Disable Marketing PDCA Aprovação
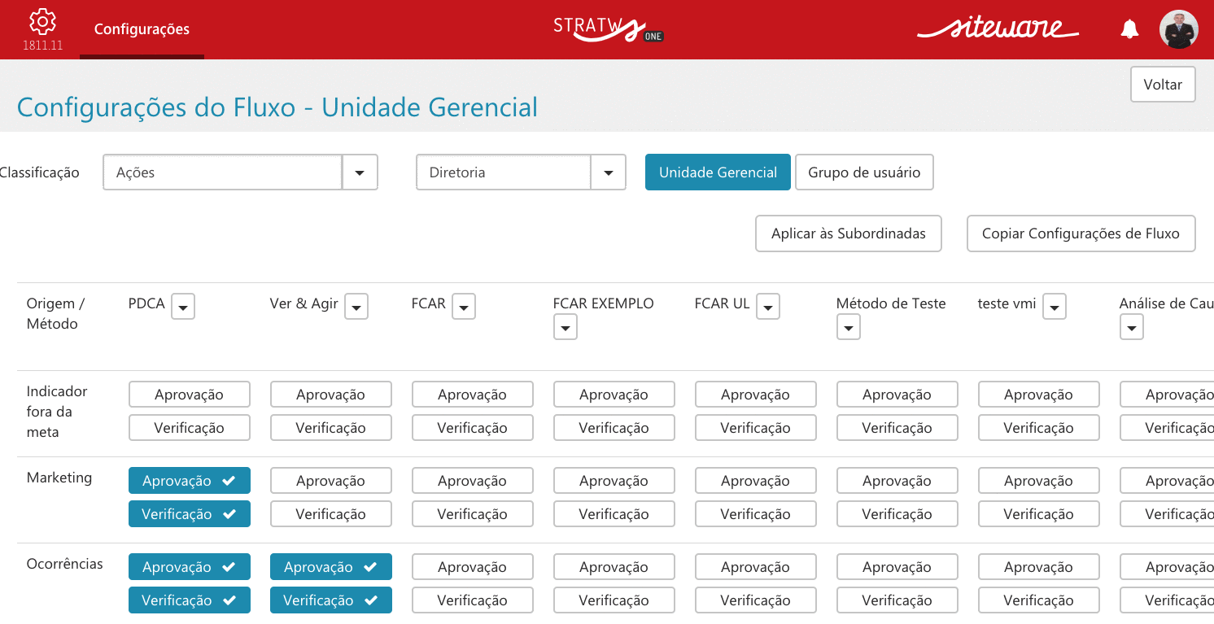The image size is (1214, 624). click(190, 481)
